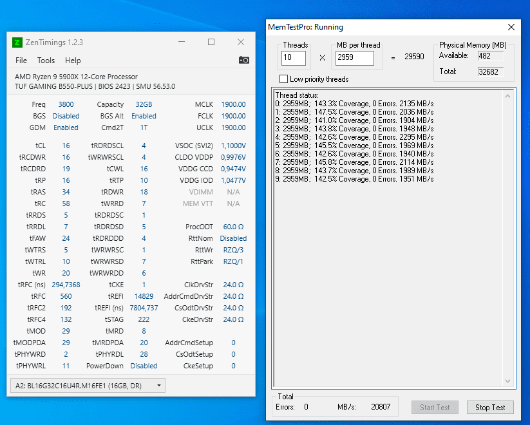Click the MCLK value 1900.00

tap(233, 104)
